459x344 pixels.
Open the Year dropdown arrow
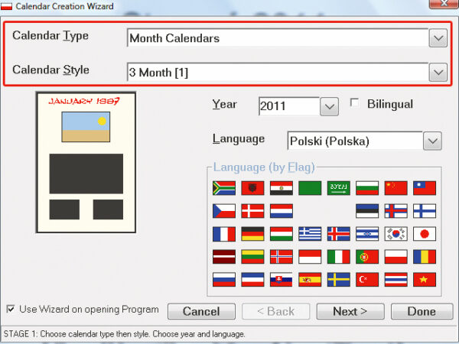(329, 106)
